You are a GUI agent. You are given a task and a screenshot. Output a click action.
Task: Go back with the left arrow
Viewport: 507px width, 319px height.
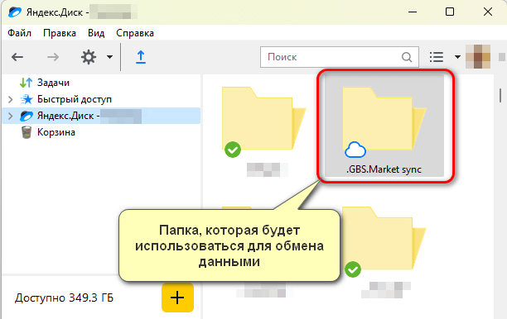(x=17, y=57)
